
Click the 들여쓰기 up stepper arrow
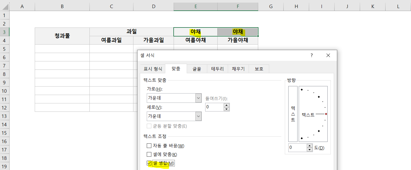click(227, 105)
